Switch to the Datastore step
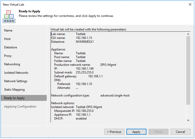Viewport: 195px width, 139px height. (11, 47)
